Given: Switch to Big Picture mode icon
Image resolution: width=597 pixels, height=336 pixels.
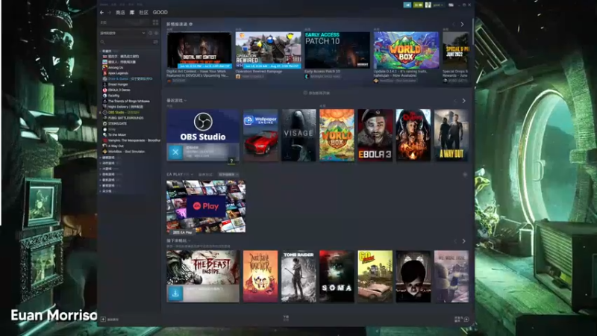Looking at the screenshot, I should point(451,5).
